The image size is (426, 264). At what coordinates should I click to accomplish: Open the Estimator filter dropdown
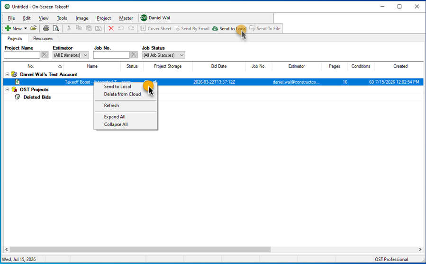coord(71,55)
